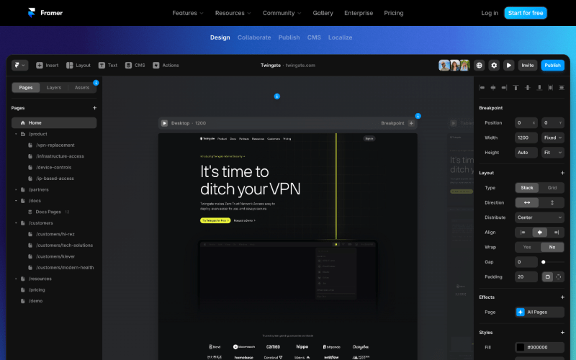Toggle the /docs folder arrow
Viewport: 576px width, 360px height.
pyautogui.click(x=16, y=201)
